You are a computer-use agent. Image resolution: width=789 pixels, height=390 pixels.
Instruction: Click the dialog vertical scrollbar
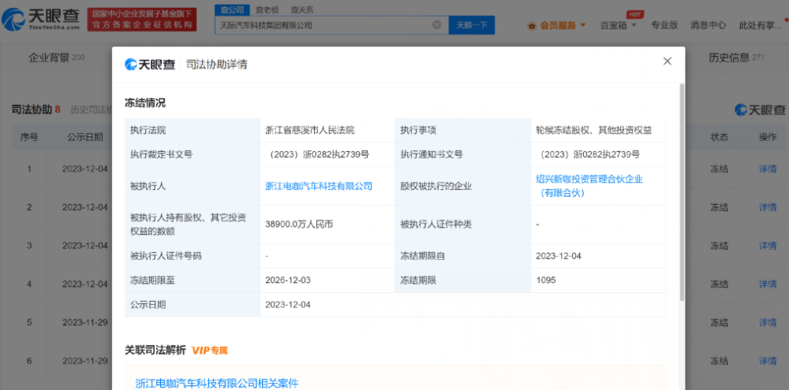point(682,192)
